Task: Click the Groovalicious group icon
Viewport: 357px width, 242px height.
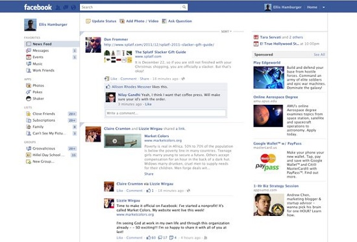Action: pyautogui.click(x=29, y=148)
